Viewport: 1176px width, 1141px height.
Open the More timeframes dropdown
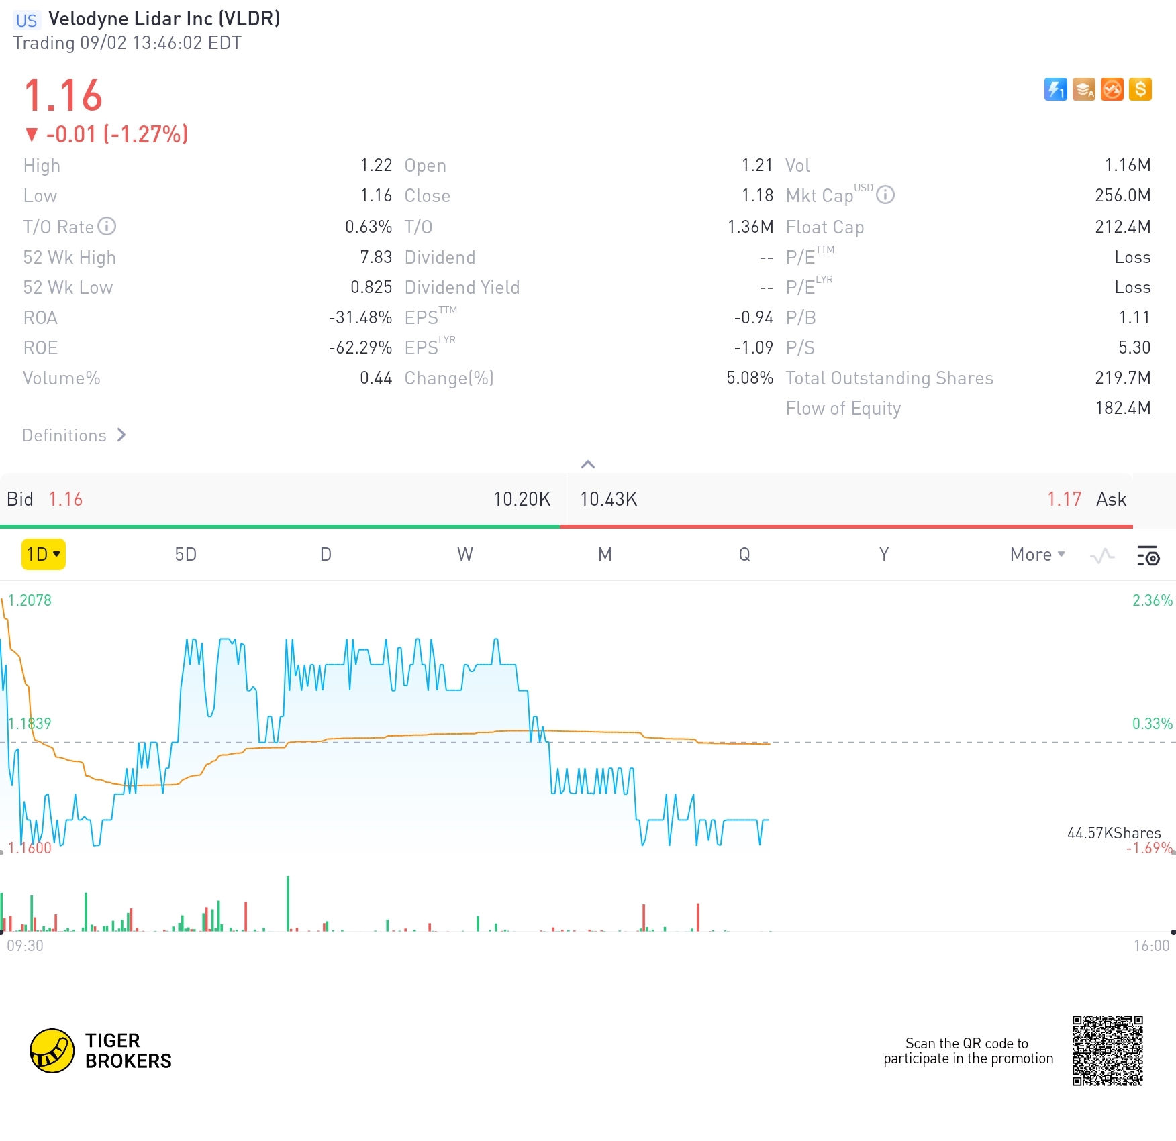point(1037,555)
